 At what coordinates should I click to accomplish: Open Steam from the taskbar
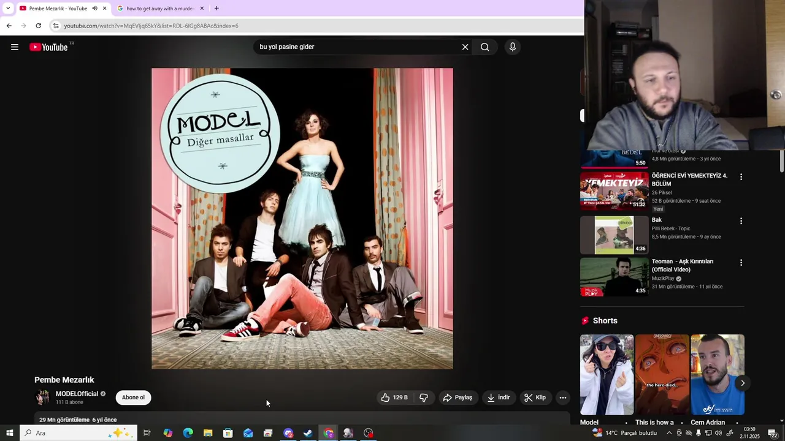click(x=308, y=433)
